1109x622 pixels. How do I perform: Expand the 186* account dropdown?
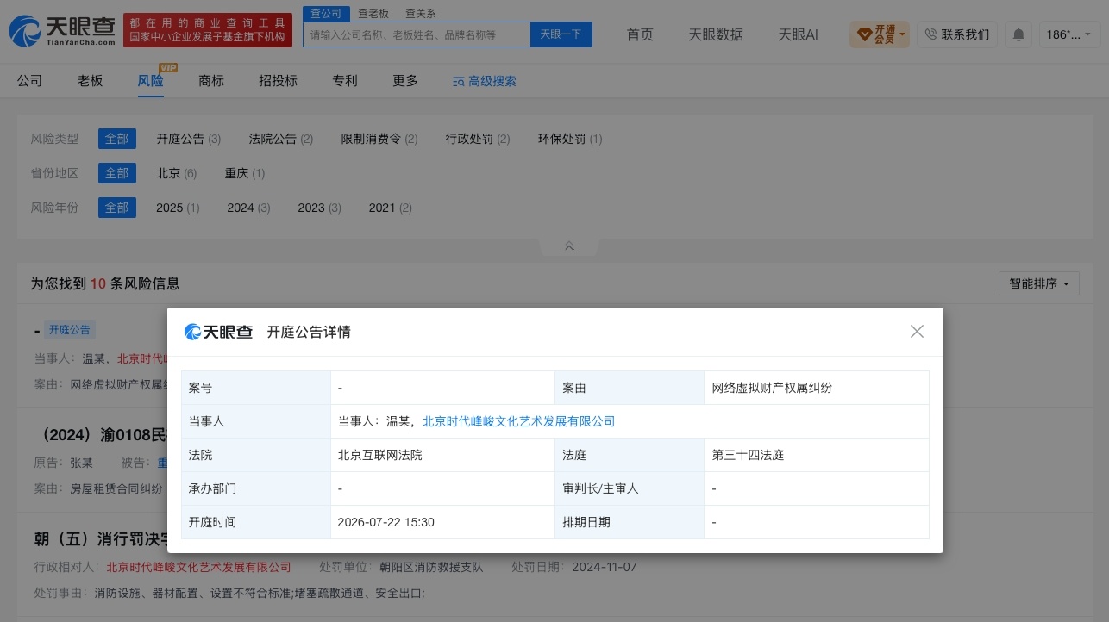[1069, 34]
